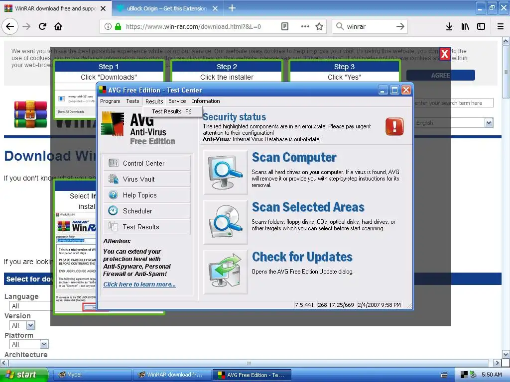Select Test Results F6 menu entry
510x382 pixels.
click(x=172, y=111)
